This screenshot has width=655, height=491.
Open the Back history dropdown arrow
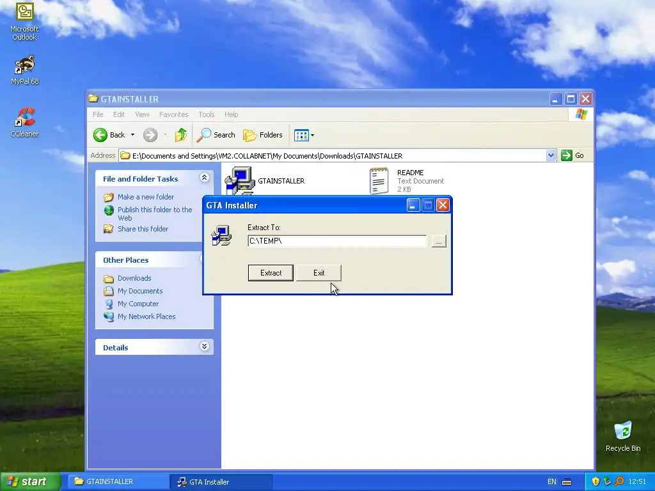(x=132, y=135)
